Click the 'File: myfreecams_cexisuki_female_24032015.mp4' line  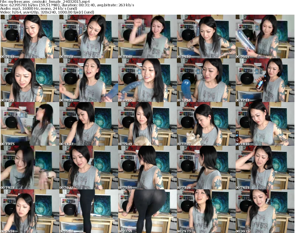coord(45,2)
